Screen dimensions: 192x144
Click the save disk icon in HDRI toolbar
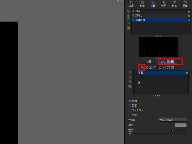point(168,68)
